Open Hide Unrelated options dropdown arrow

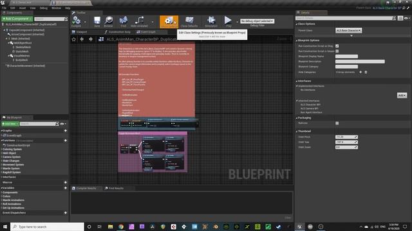pyautogui.click(x=152, y=22)
